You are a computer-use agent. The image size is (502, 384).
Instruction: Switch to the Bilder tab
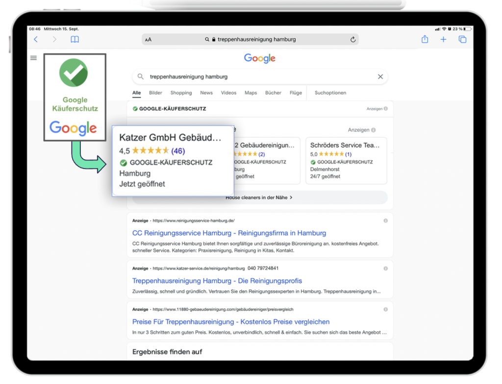(x=155, y=93)
